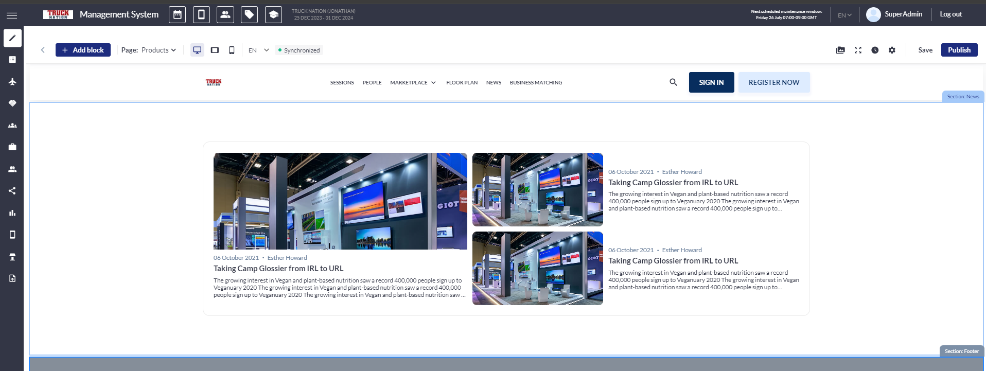Click the Management System header logo
986x371 pixels.
[101, 14]
